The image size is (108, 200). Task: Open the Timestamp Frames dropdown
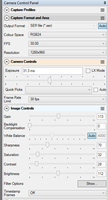point(67,193)
